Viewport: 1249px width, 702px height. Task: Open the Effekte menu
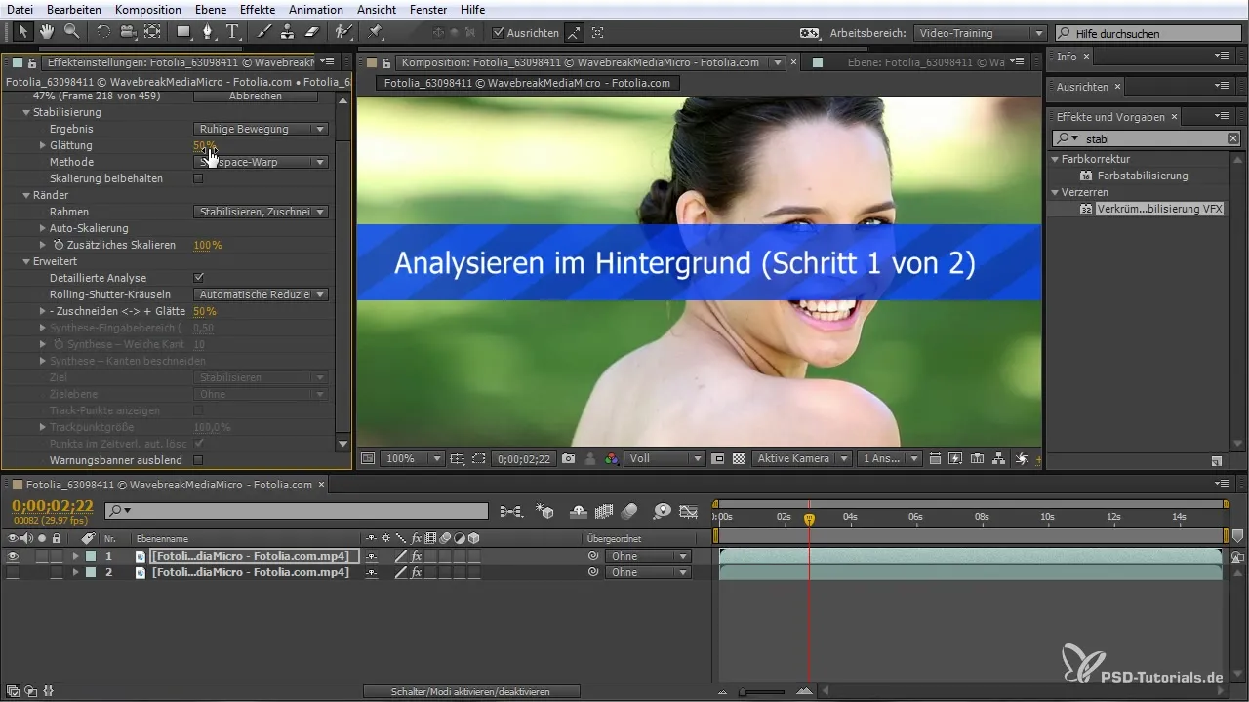(258, 9)
